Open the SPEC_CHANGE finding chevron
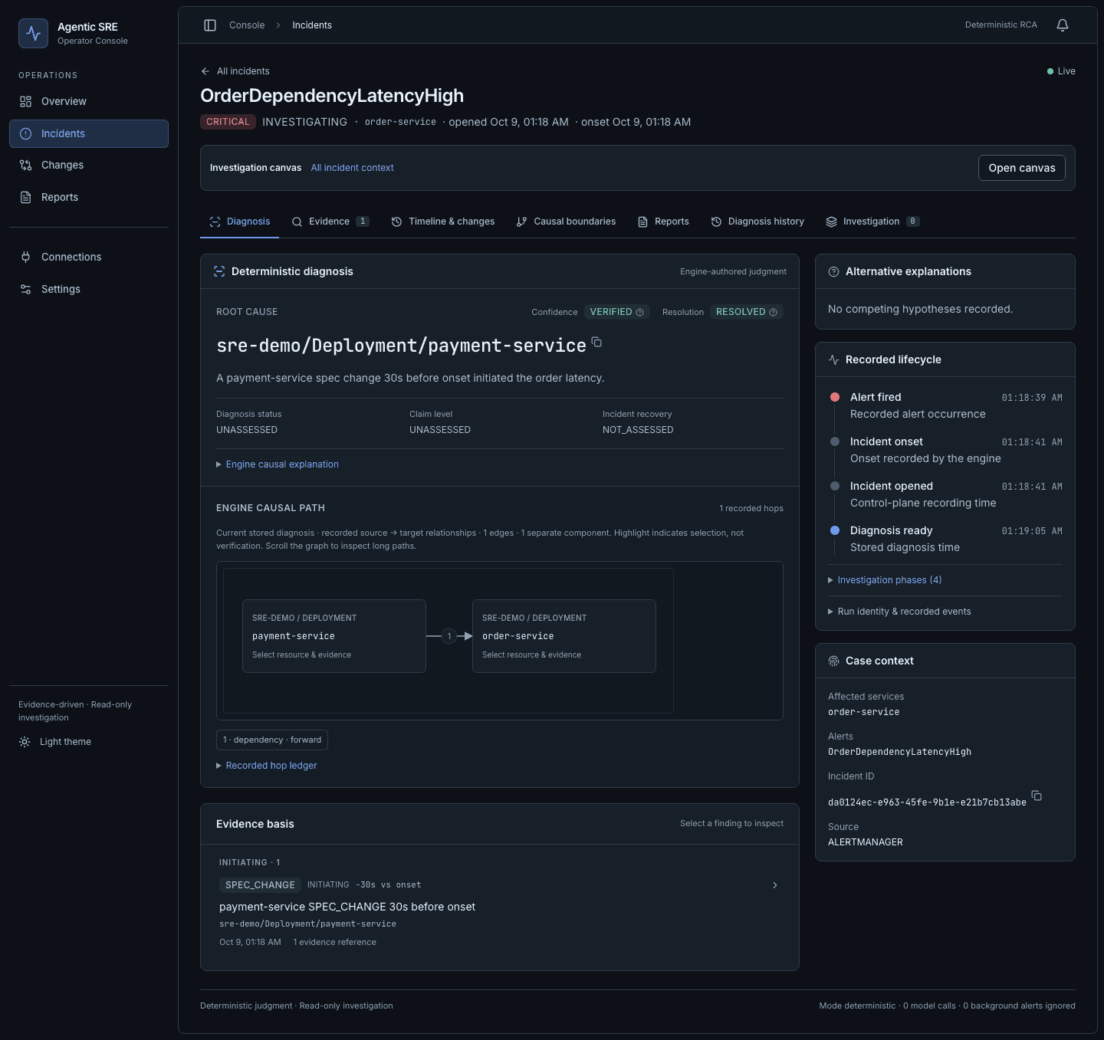Viewport: 1104px width, 1040px height. pyautogui.click(x=775, y=885)
